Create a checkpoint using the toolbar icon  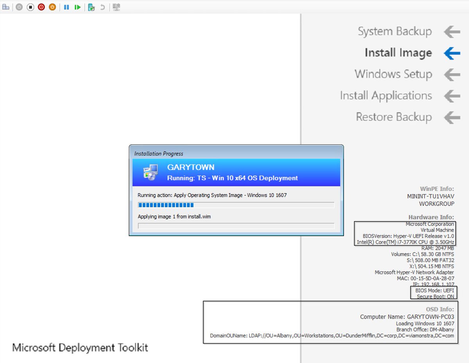pos(91,7)
